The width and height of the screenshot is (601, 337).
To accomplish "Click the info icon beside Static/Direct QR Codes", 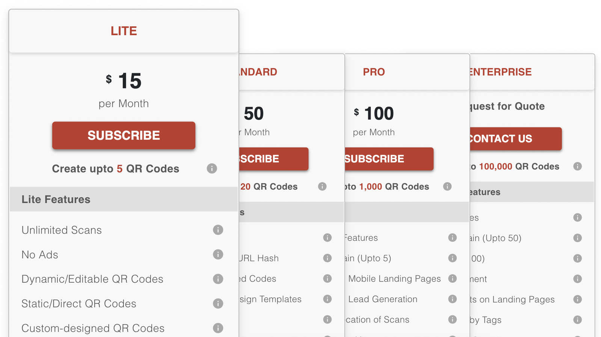I will pos(218,303).
